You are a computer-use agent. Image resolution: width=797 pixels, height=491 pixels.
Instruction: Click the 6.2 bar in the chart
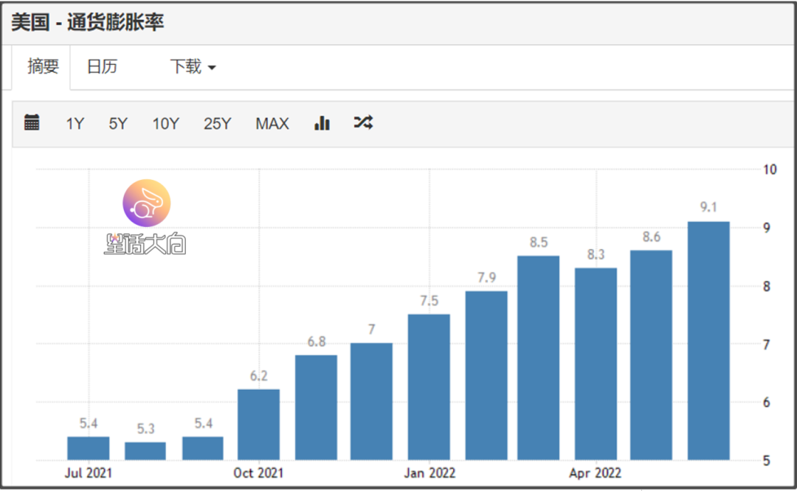click(258, 425)
